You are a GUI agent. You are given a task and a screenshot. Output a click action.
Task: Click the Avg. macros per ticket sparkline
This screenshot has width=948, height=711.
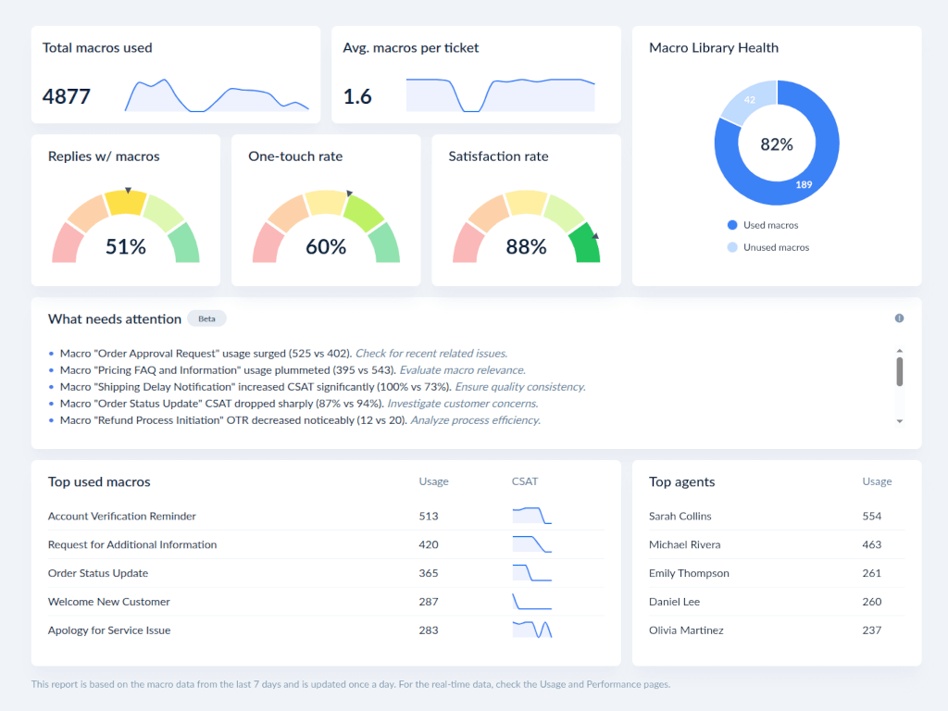point(500,94)
